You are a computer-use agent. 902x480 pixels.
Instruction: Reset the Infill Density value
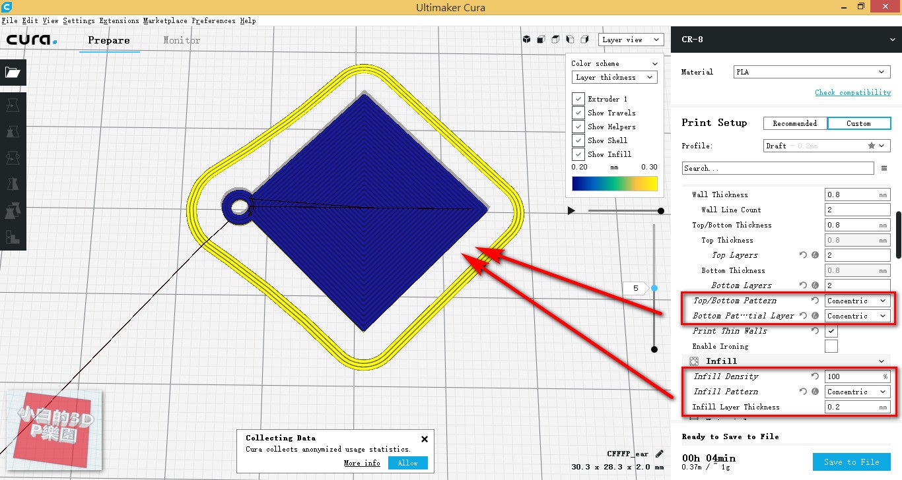pos(815,376)
